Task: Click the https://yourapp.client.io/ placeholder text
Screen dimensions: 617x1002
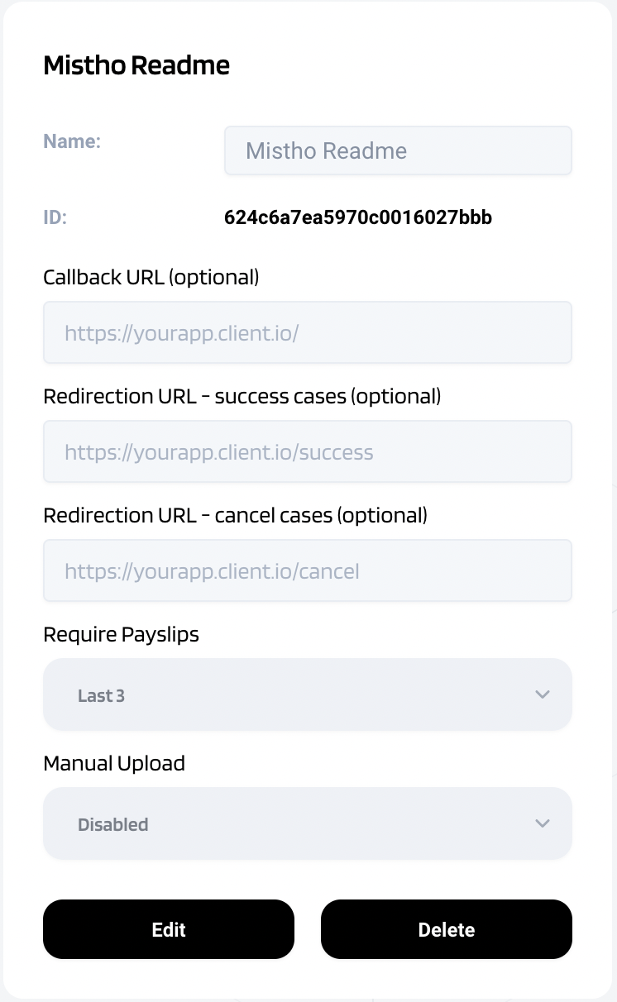Action: click(181, 333)
